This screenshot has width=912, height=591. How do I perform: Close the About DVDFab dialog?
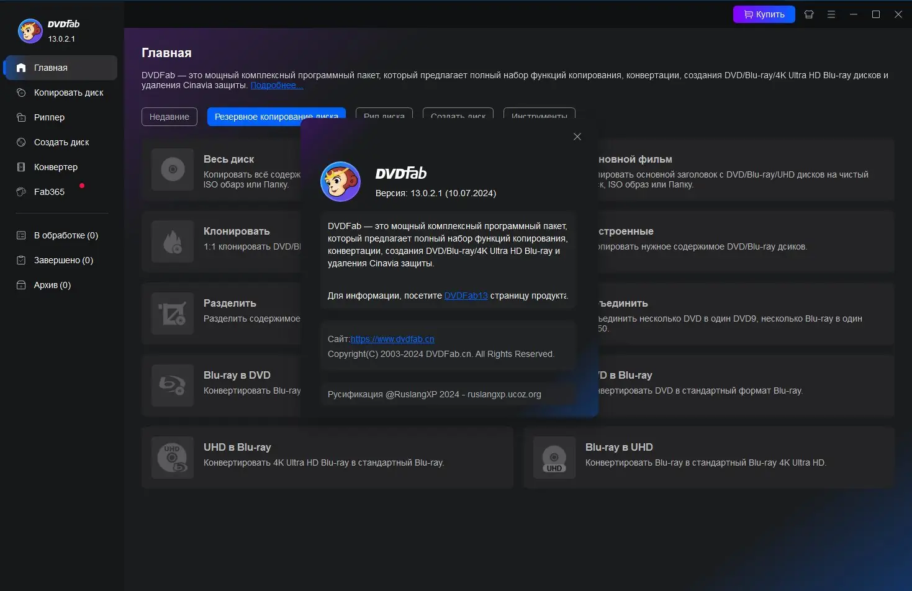(x=577, y=137)
